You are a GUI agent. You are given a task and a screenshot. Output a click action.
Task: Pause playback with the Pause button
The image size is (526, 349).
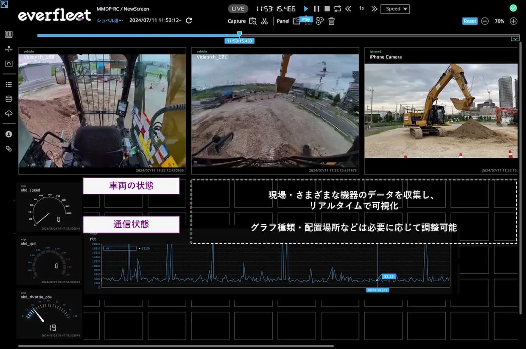316,8
